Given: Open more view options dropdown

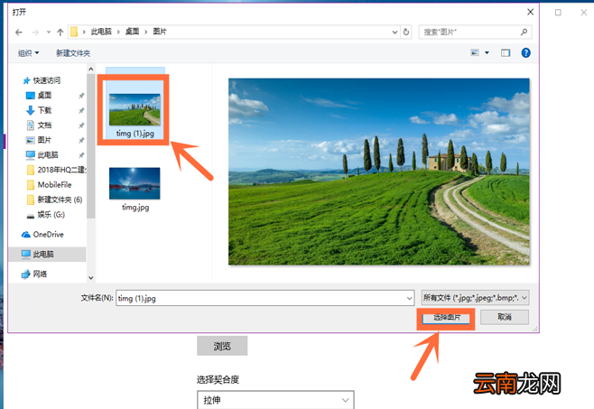Looking at the screenshot, I should [x=487, y=52].
